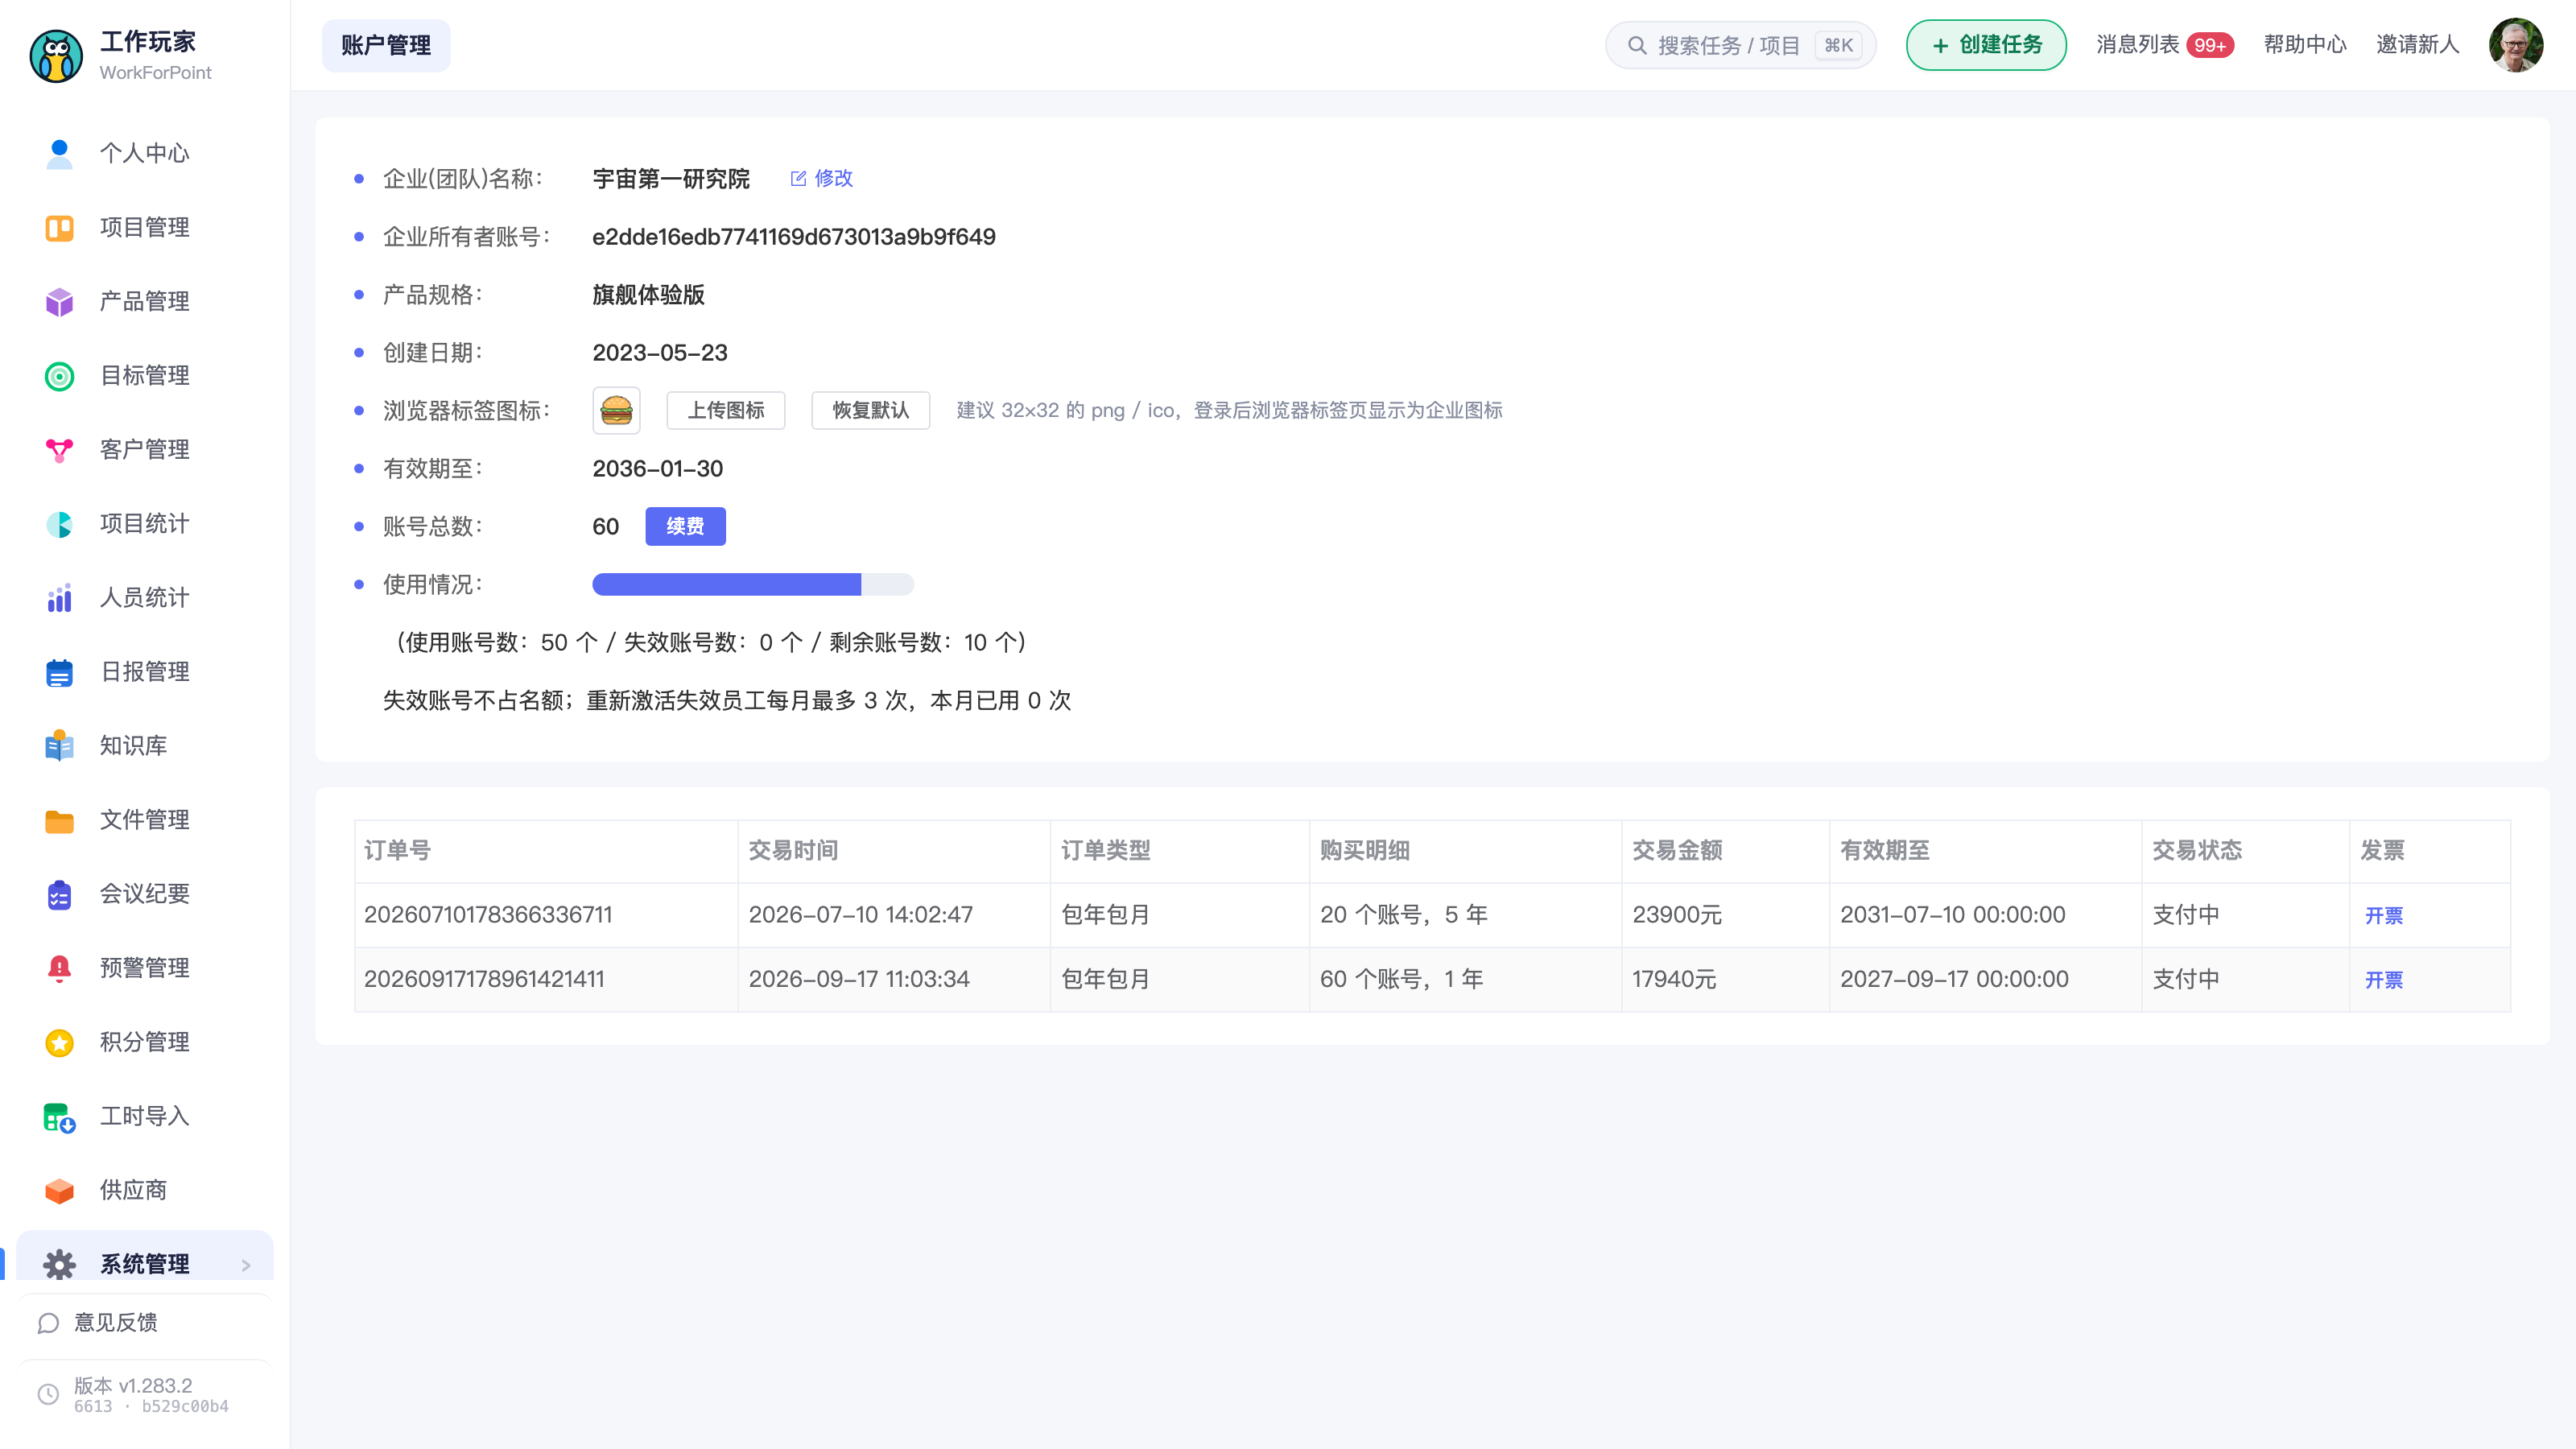Viewport: 2576px width, 1449px height.
Task: Click the hamburger favicon preview
Action: click(616, 410)
